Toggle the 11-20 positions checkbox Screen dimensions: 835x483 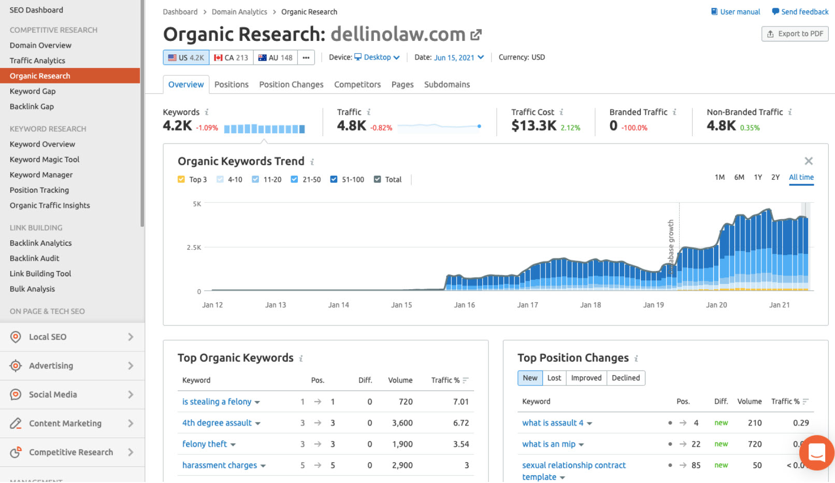[x=255, y=179]
